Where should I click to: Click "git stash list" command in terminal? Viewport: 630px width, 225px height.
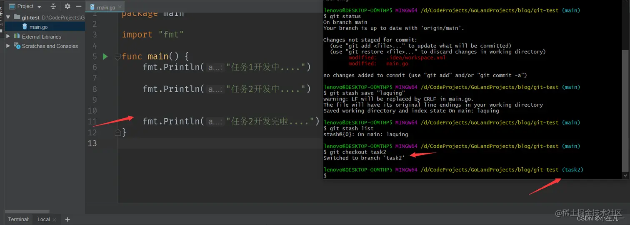coord(351,128)
